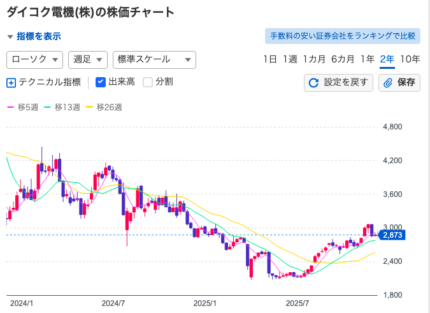Click the 移26週 yellow legend swatch
The image size is (430, 313).
(89, 107)
